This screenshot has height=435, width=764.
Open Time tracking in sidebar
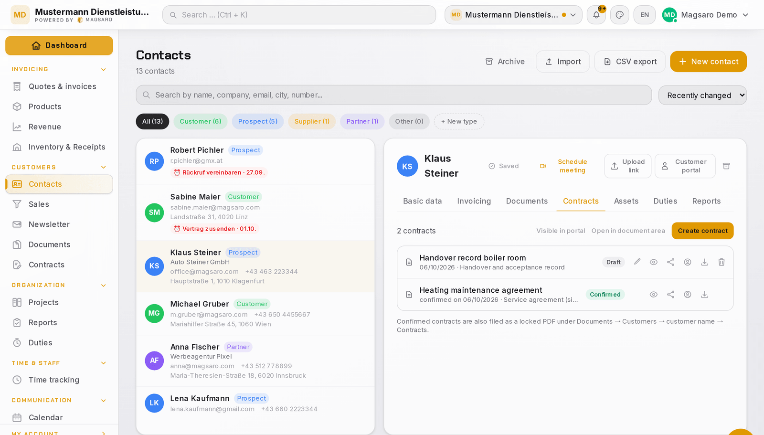59,380
